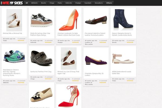This screenshot has height=108, width=162.
Task: Click the Flats category under Minimal Mile
Action: [x=5, y=40]
